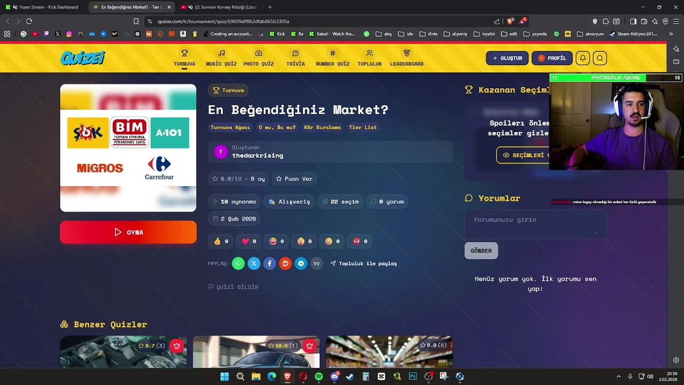Open Photoshop from the taskbar
The image size is (684, 385).
click(x=413, y=376)
